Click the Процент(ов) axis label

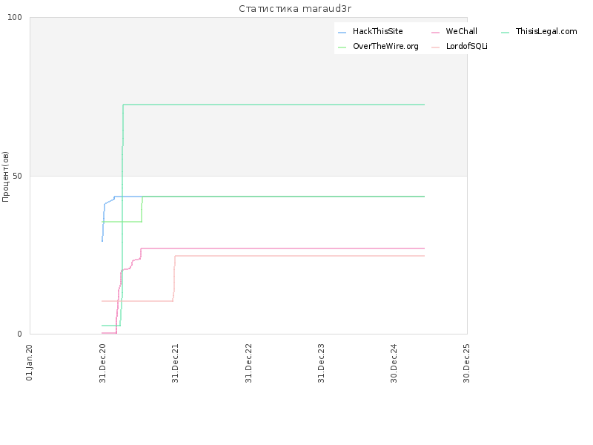coord(5,177)
